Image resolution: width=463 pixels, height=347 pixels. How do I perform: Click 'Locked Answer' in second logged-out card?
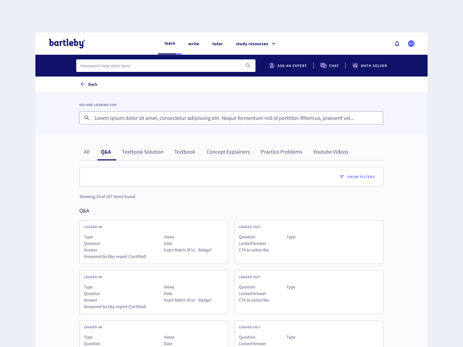(x=252, y=294)
